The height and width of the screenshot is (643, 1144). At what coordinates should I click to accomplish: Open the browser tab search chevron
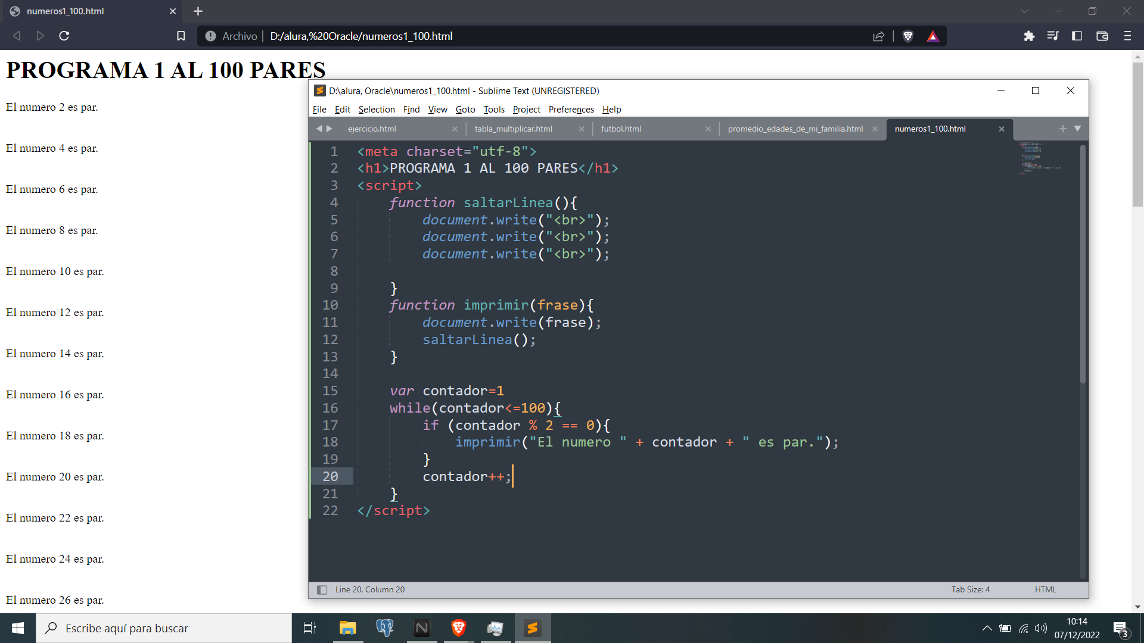tap(1024, 11)
